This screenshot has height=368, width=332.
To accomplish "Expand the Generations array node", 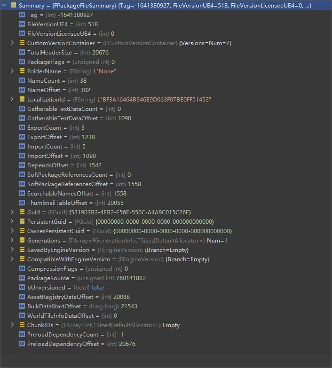I will pyautogui.click(x=13, y=241).
